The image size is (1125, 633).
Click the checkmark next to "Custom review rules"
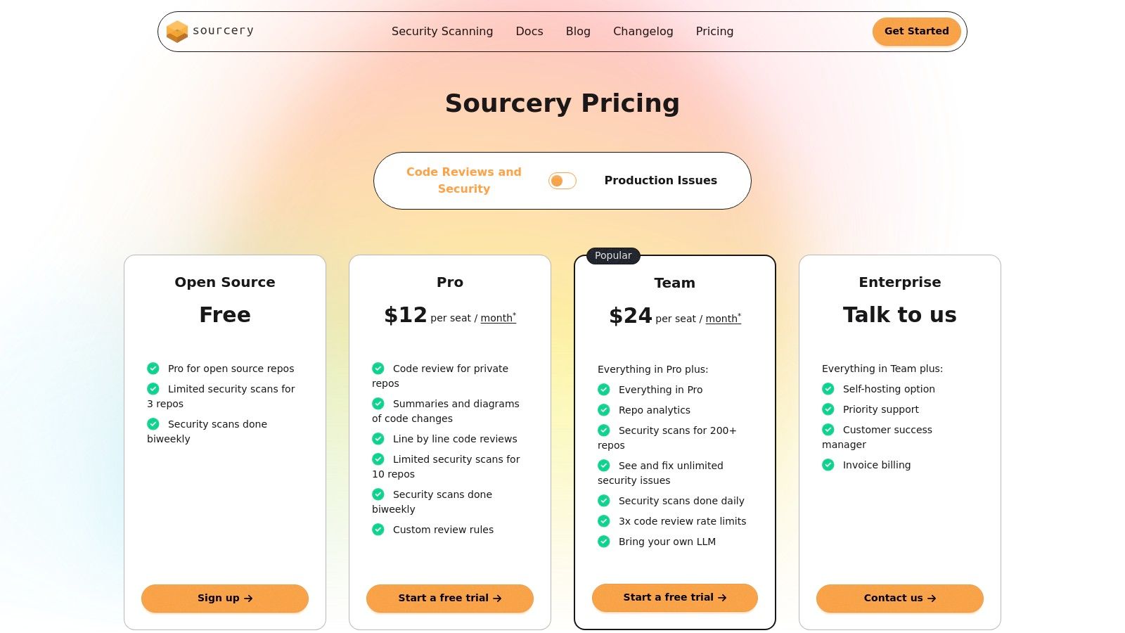coord(378,529)
